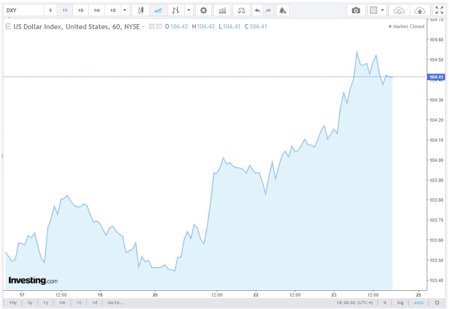Enter fullscreen mode with expand icon
The image size is (449, 309).
coord(440,9)
